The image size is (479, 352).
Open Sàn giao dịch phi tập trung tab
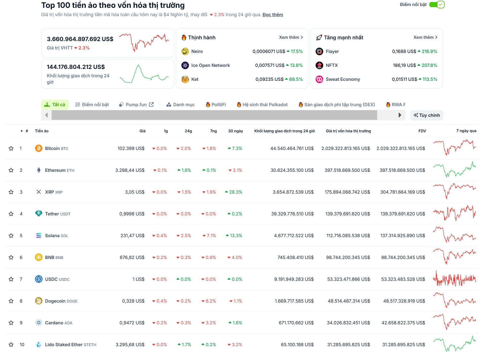(337, 105)
